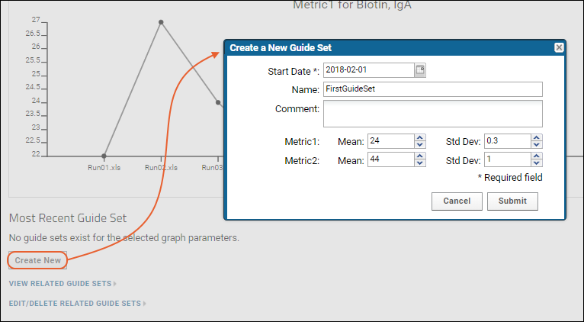
Task: Increase Metric1 Mean with up arrow
Action: click(420, 138)
